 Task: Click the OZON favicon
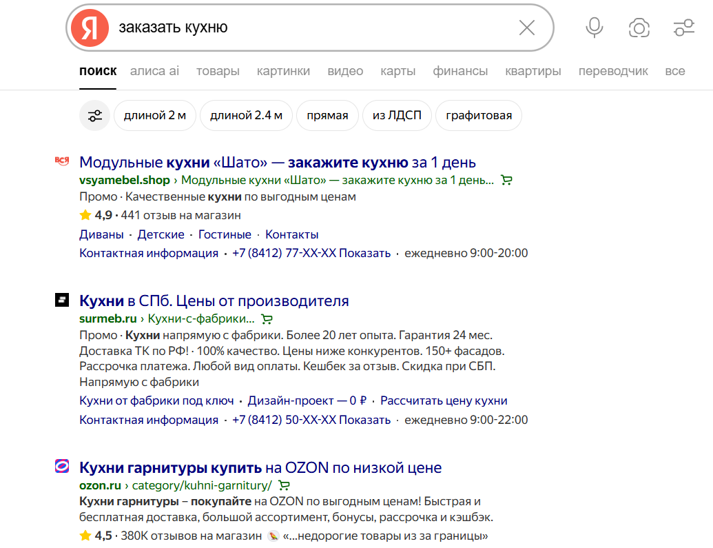62,466
